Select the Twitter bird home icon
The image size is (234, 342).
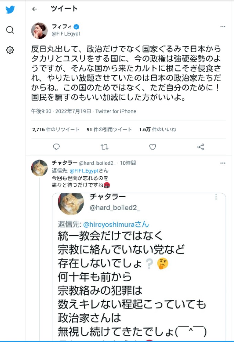click(10, 10)
